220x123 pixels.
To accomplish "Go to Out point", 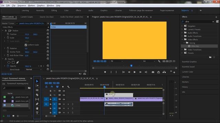I will 146,72.
